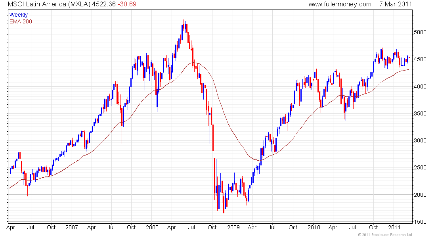The width and height of the screenshot is (436, 238).
Task: Click the Stockcube Research Ltd copyright text
Action: coord(385,235)
